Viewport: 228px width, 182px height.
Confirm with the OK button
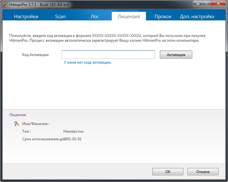(x=168, y=172)
